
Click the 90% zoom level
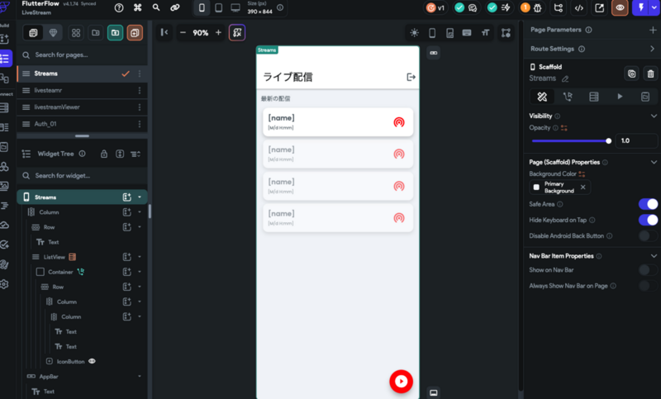[x=201, y=33]
